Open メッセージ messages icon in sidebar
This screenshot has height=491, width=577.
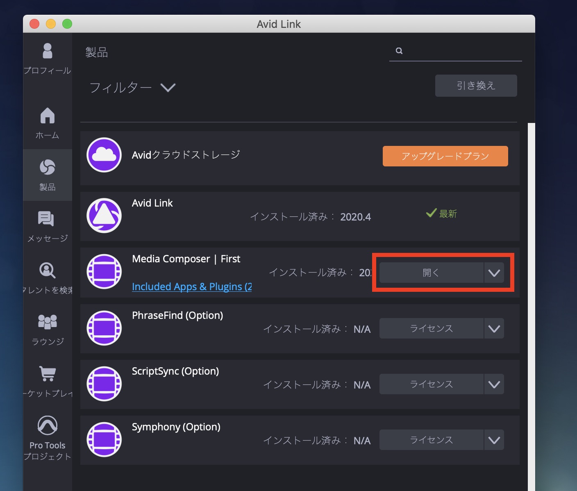tap(46, 219)
